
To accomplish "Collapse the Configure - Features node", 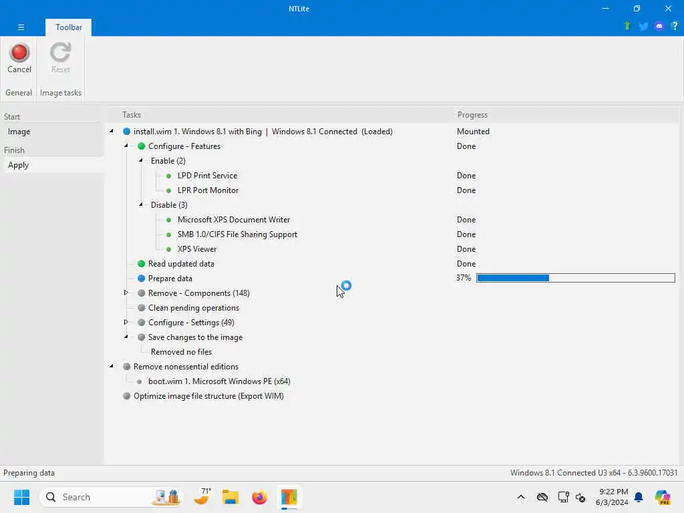I will point(126,146).
